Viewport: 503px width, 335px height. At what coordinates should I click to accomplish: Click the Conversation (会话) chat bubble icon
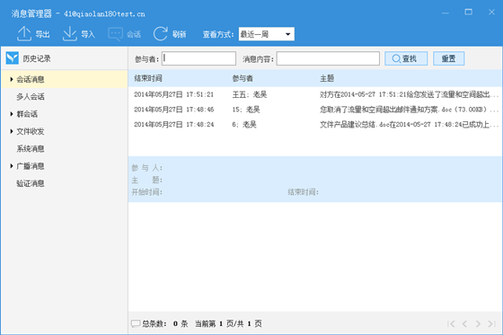coord(116,34)
